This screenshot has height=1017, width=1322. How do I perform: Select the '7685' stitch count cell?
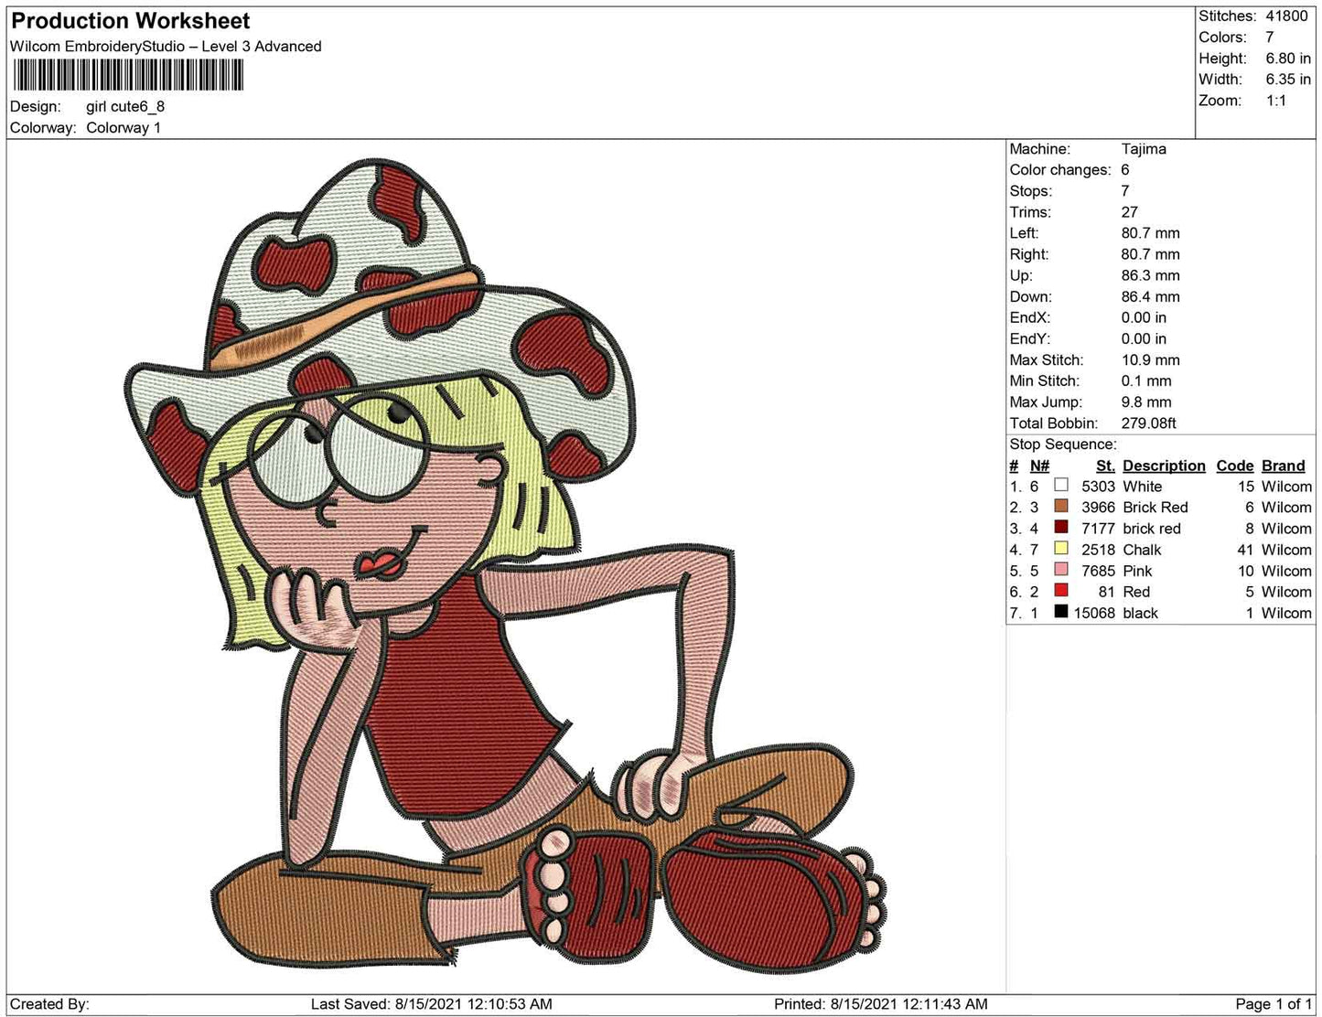1098,571
